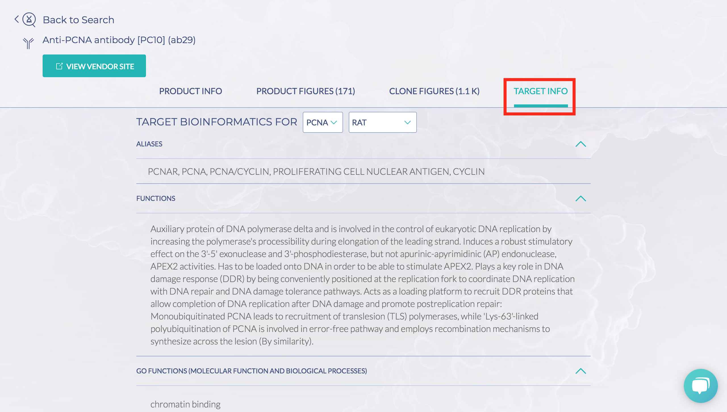Click the external link icon on vendor button

tap(59, 66)
